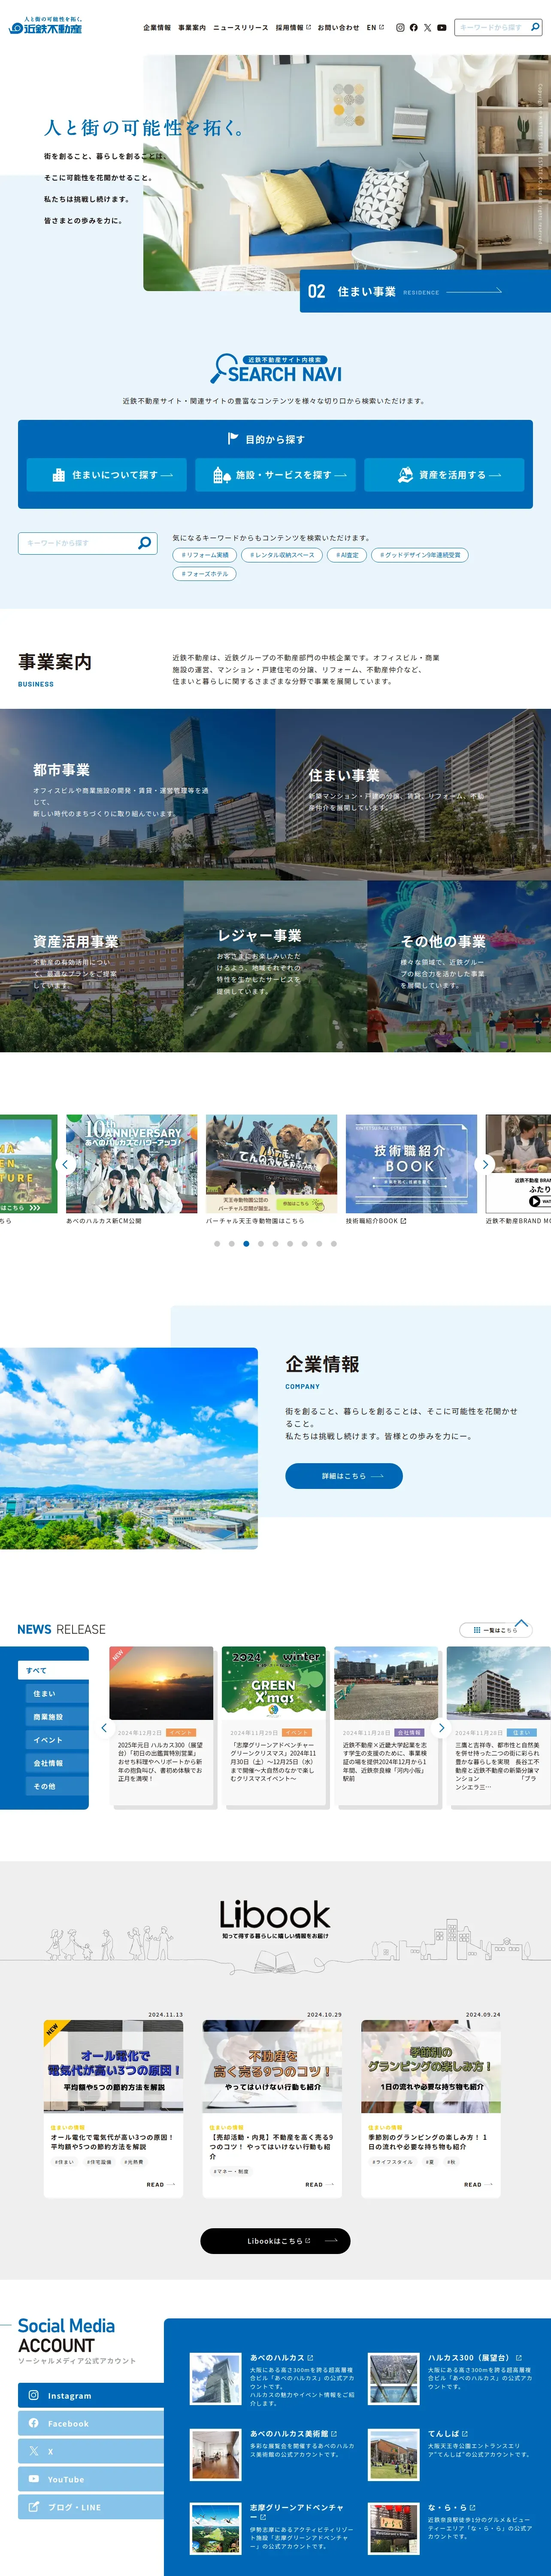The image size is (551, 2576).
Task: Open the X icon in the header
Action: pyautogui.click(x=428, y=28)
